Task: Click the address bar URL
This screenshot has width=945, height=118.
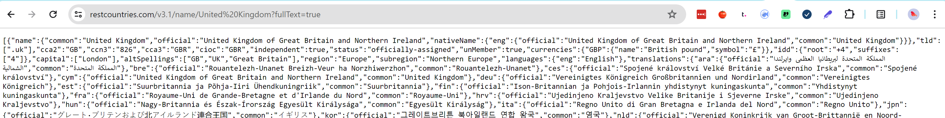Action: [x=205, y=15]
